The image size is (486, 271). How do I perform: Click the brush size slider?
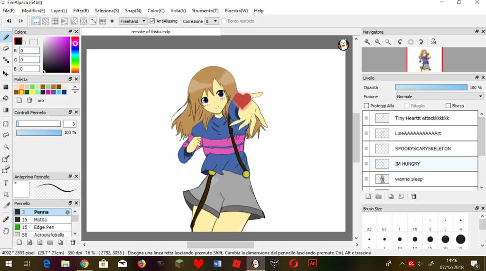pyautogui.click(x=38, y=124)
